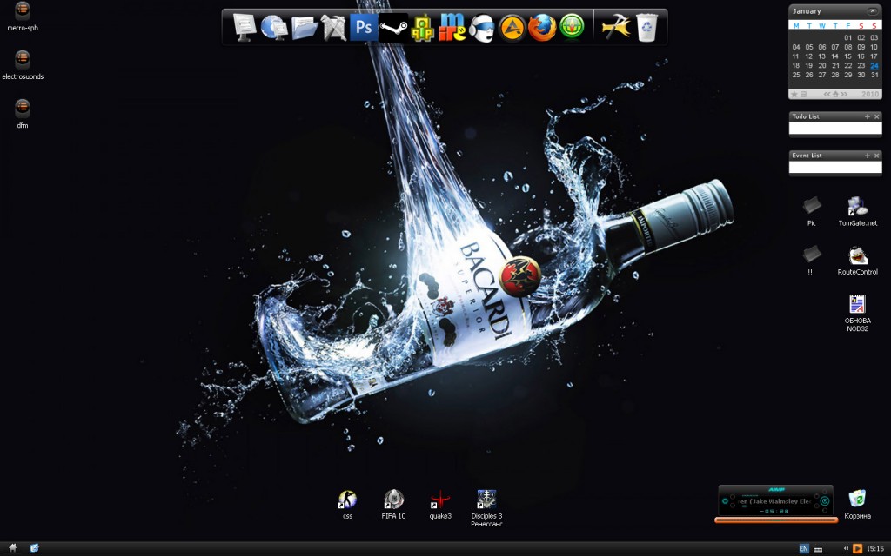The height and width of the screenshot is (556, 891).
Task: Select day 31 in the calendar
Action: pyautogui.click(x=874, y=75)
